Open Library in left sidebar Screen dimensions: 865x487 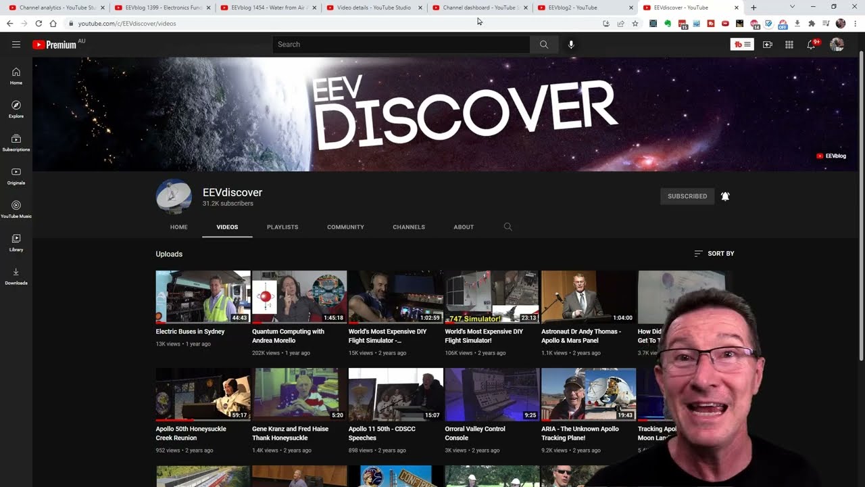16,242
